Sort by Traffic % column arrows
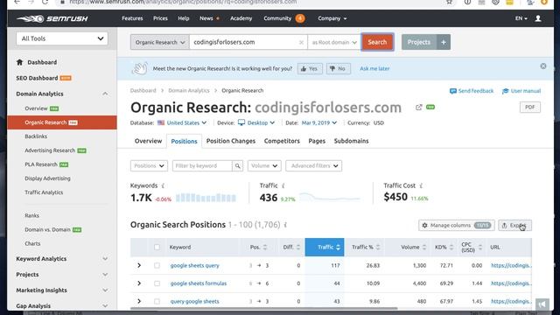Screen dimensions: 560x315 (x=378, y=247)
